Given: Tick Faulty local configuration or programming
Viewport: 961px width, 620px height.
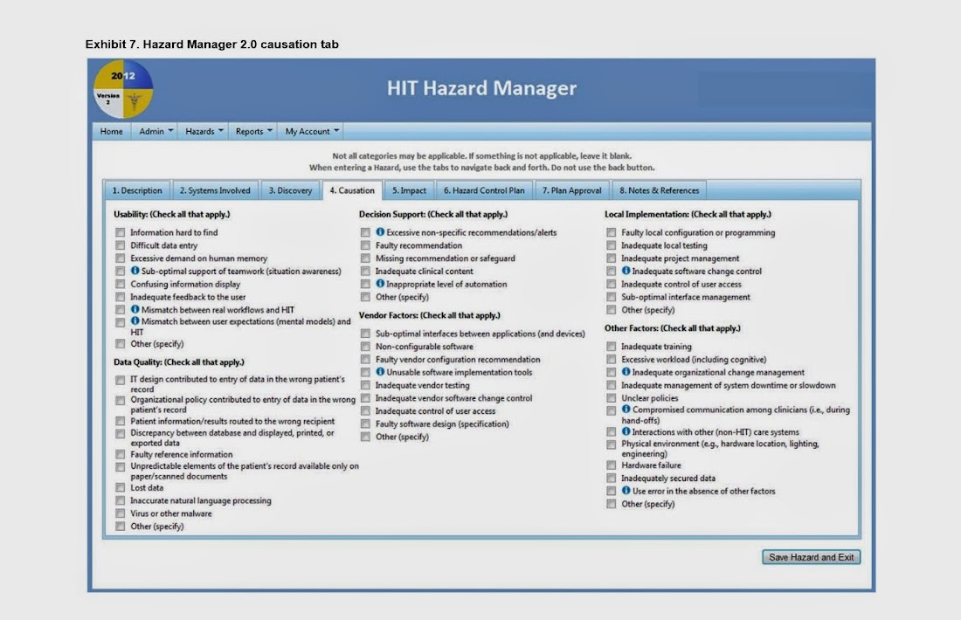Looking at the screenshot, I should point(611,233).
